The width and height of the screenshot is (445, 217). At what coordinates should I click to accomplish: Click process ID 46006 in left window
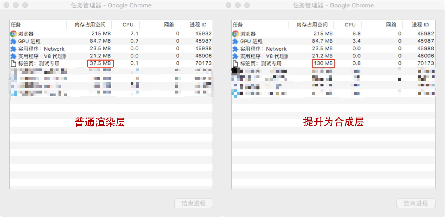[203, 56]
